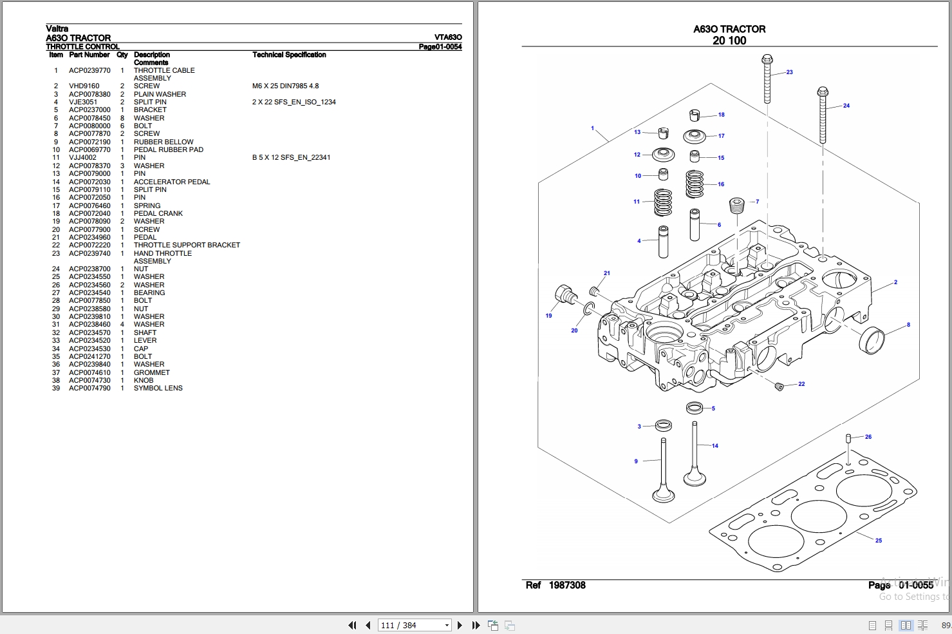
Task: Click the THROTTLE CONTROL heading
Action: coord(82,46)
